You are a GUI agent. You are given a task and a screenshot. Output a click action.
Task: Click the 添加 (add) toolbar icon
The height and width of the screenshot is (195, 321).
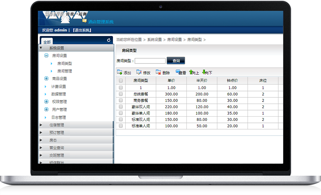click(x=120, y=72)
